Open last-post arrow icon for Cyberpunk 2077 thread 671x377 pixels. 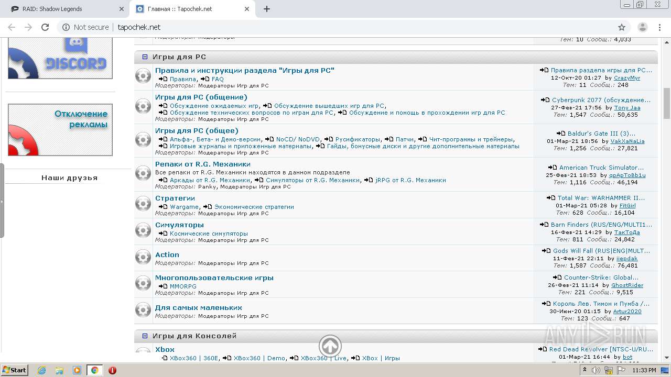tap(546, 100)
